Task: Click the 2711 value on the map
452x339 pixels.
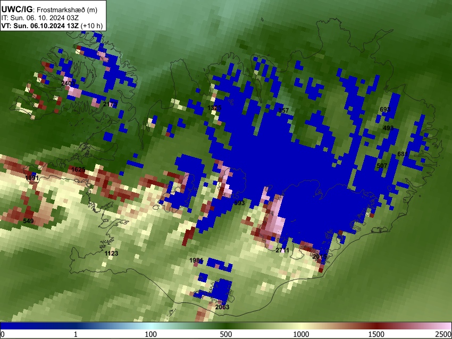Action: pyautogui.click(x=282, y=250)
